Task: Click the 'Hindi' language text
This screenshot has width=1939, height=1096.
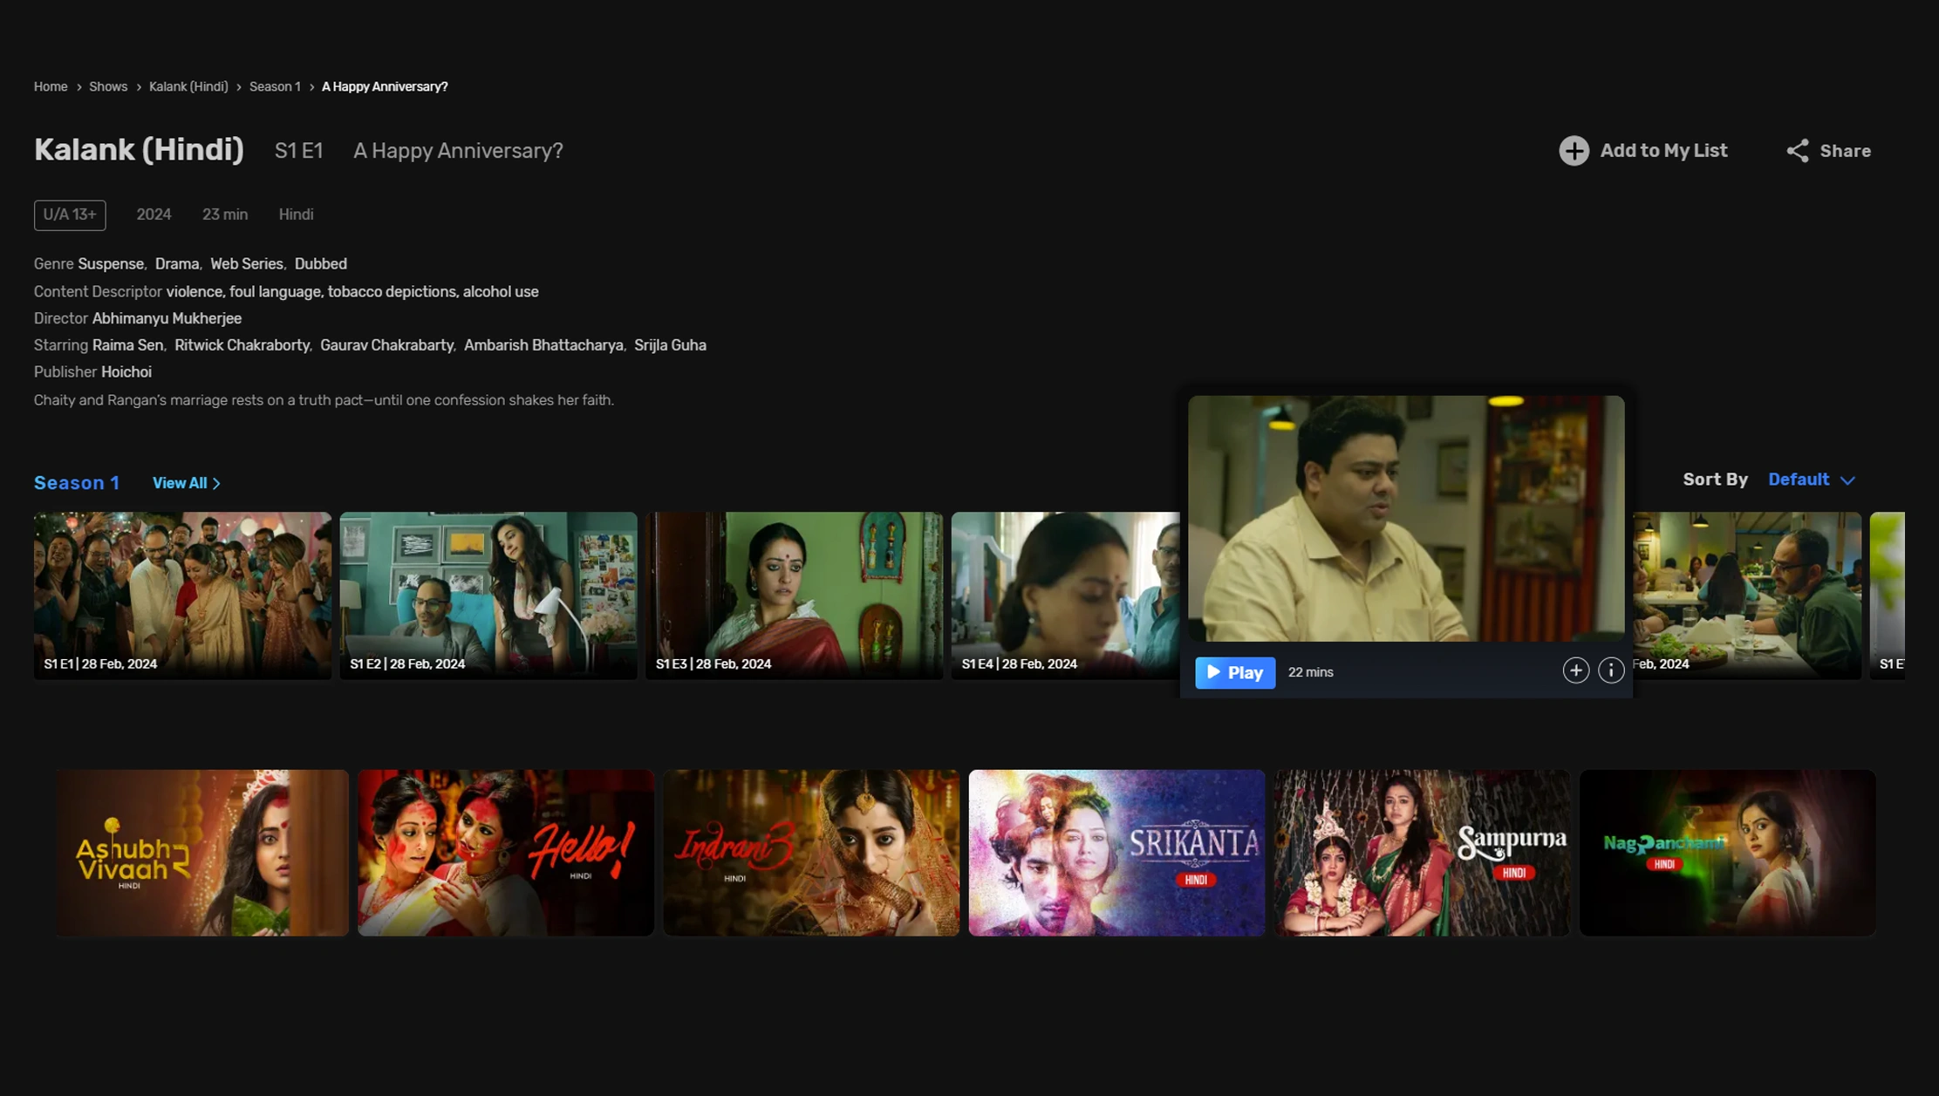Action: click(296, 214)
